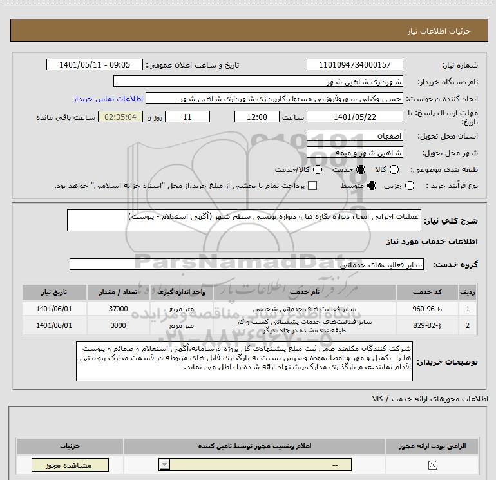The width and height of the screenshot is (496, 480).
Task: Click the row 1 date 1401/06/01
Action: click(x=54, y=309)
